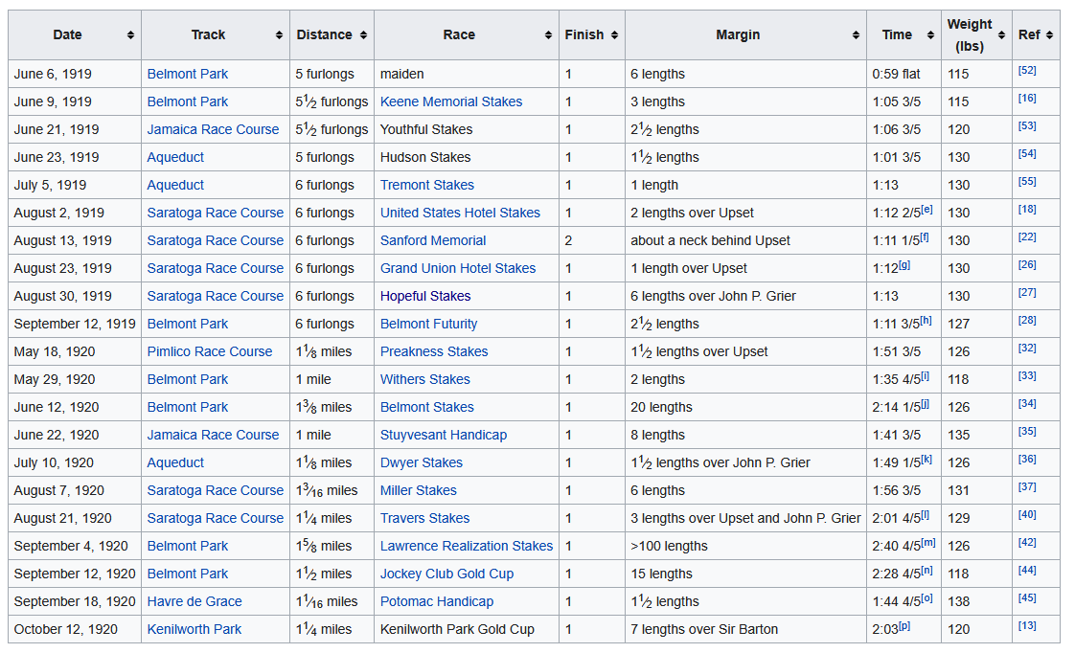The image size is (1075, 653).
Task: Open the Kenilworth Park track link
Action: point(194,629)
